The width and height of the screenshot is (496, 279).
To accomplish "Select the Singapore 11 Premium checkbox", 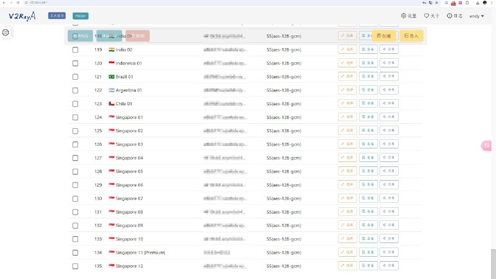I will point(76,252).
